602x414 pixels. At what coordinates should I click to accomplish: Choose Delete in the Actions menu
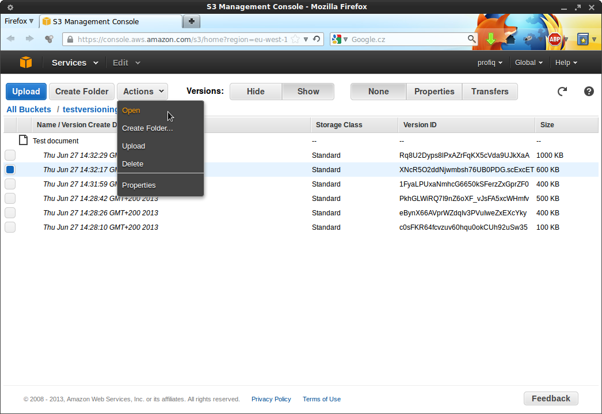pyautogui.click(x=161, y=164)
